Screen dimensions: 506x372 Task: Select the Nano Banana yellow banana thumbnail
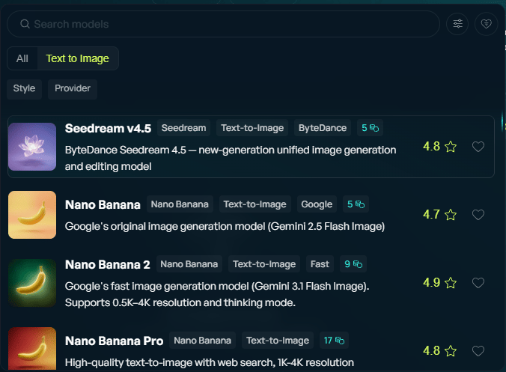[x=32, y=215]
